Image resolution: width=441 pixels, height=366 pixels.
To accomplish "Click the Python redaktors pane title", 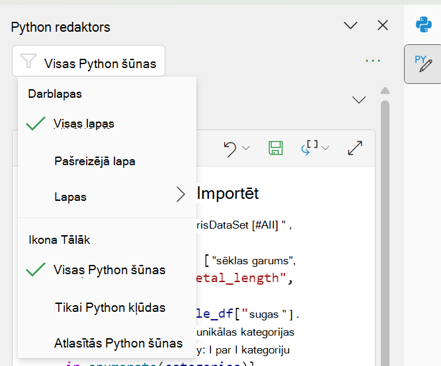I will coord(60,27).
